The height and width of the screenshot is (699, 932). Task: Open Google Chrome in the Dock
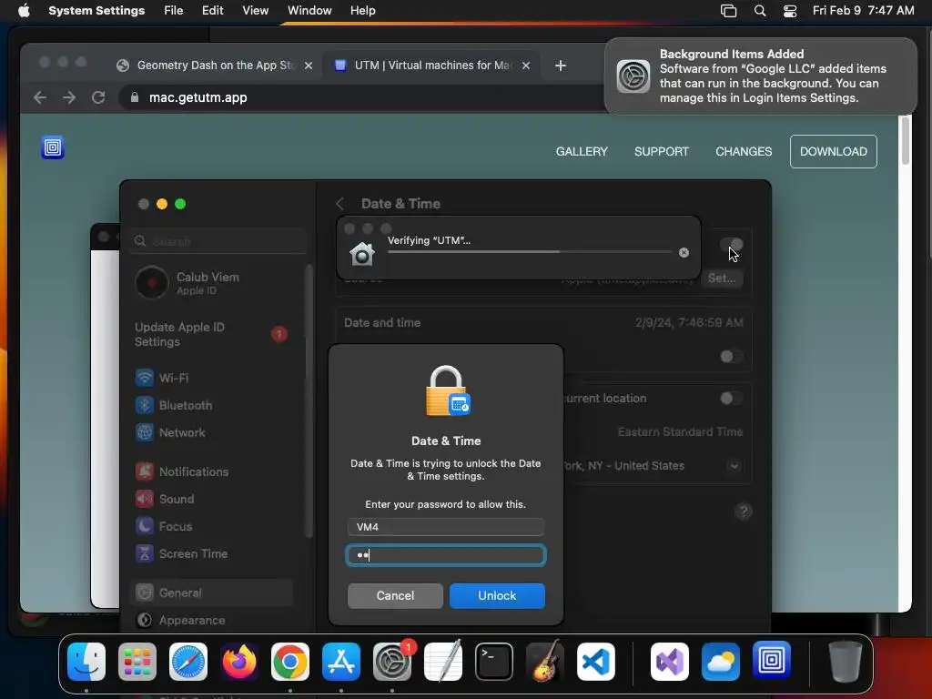pyautogui.click(x=290, y=662)
